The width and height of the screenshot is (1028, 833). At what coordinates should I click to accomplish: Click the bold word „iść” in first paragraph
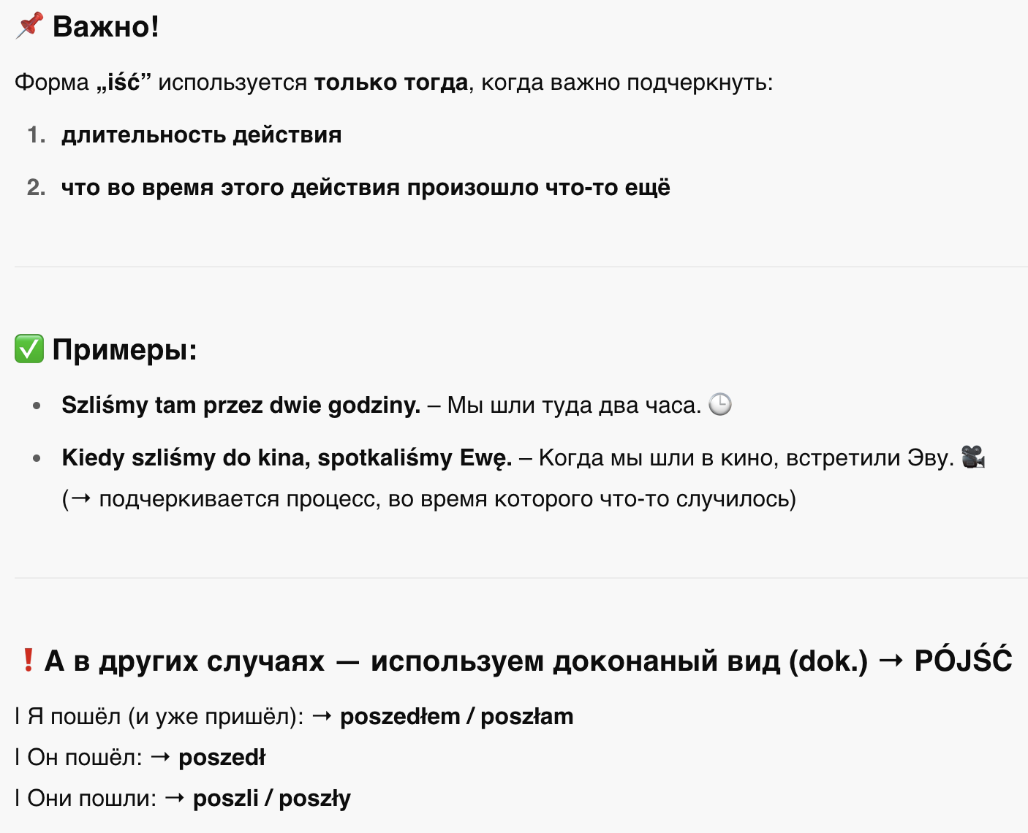click(124, 82)
